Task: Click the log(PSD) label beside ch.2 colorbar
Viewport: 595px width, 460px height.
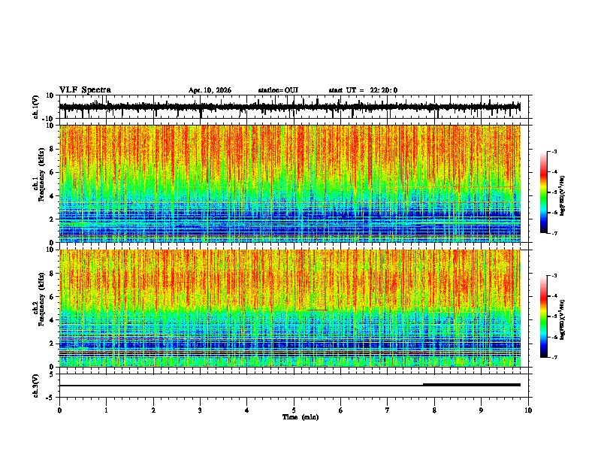Action: click(563, 319)
